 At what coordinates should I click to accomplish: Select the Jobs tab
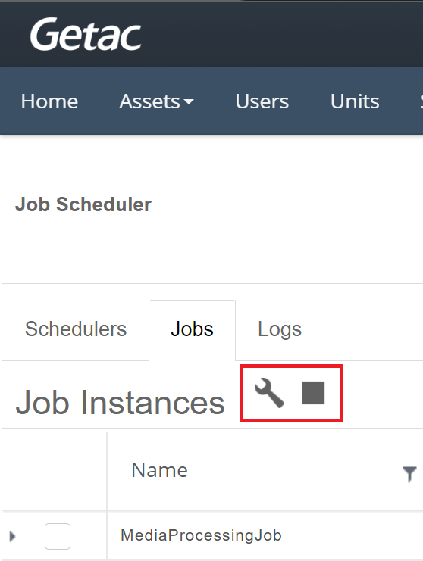click(x=193, y=329)
